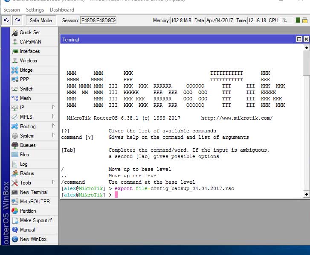Click the Radius icon
This screenshot has width=310, height=255.
[15, 173]
